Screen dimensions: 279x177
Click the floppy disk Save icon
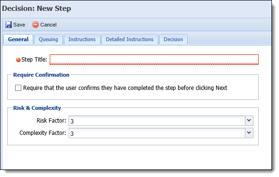9,25
